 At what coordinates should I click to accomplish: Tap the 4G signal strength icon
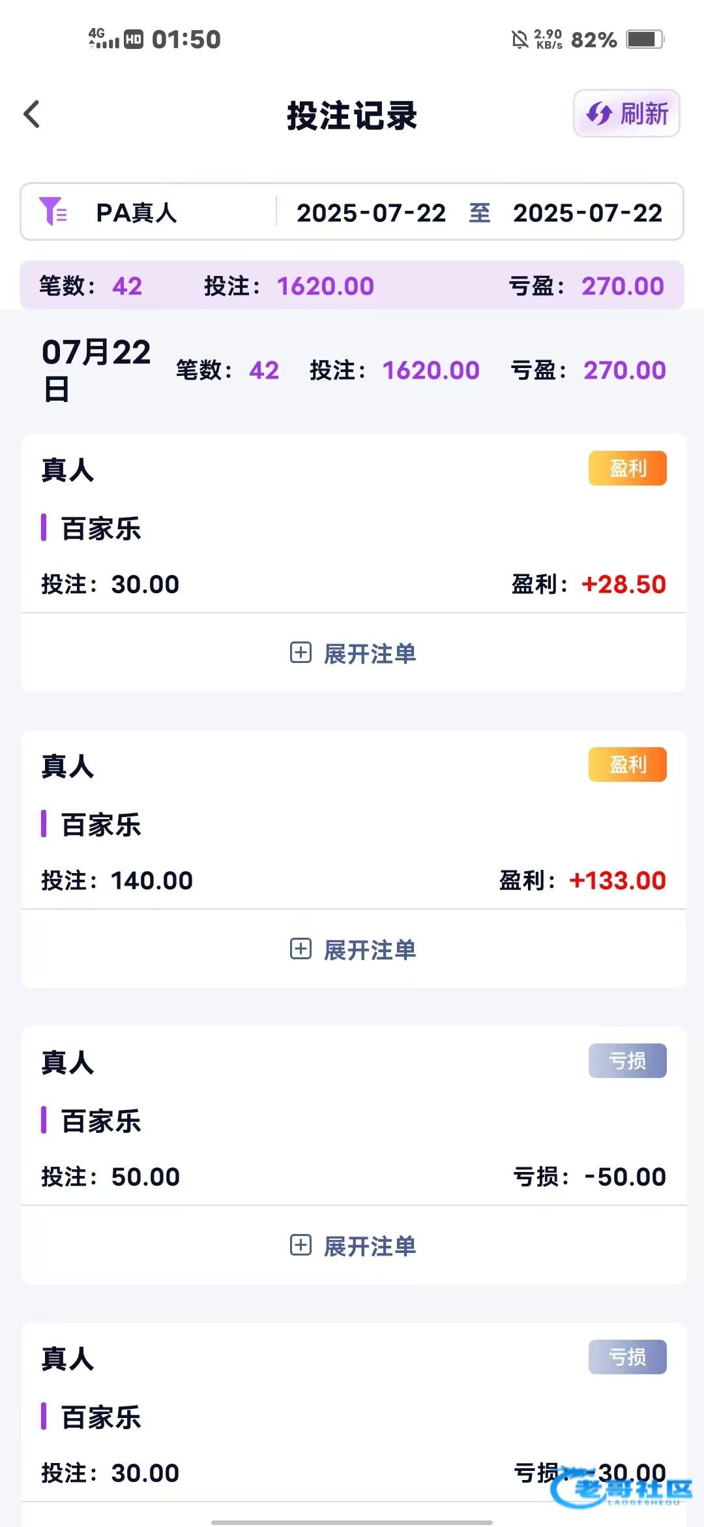(104, 39)
